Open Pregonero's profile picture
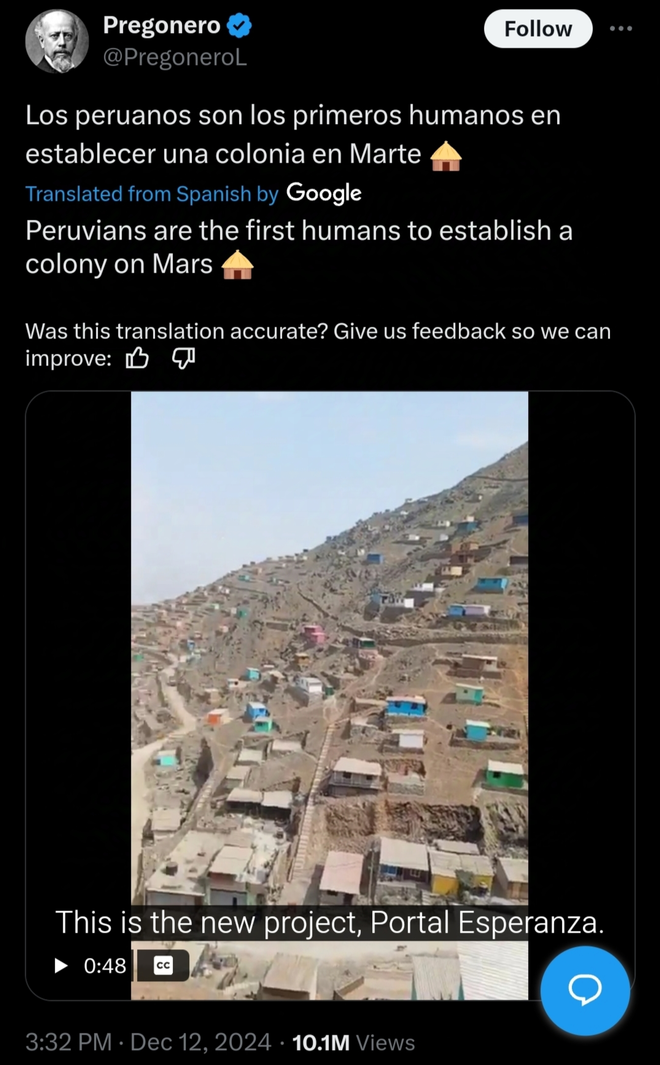This screenshot has width=660, height=1065. (x=57, y=41)
